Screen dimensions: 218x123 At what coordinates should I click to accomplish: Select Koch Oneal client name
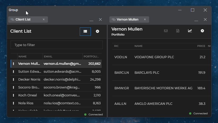coord(28,95)
